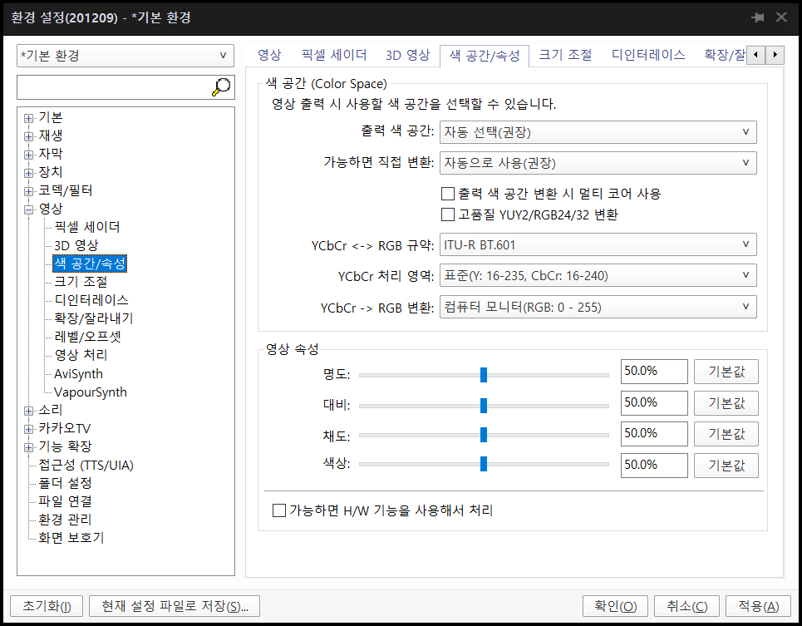802x626 pixels.
Task: Open YCbCr -> RGB 변환 dropdown
Action: coord(598,307)
